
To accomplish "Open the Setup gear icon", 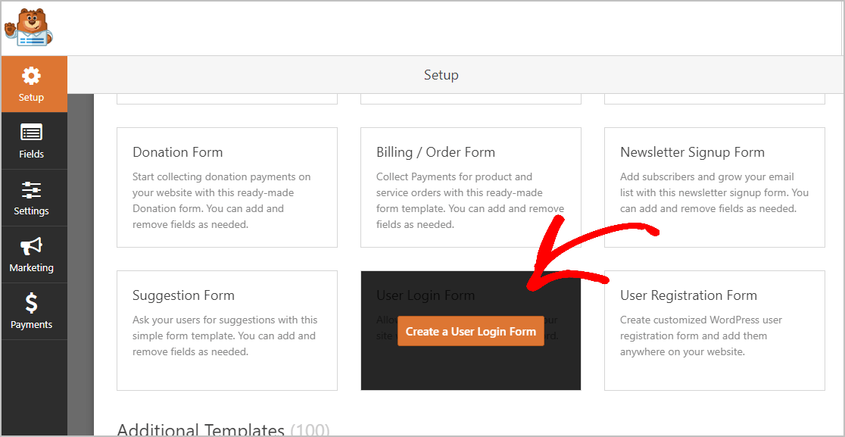I will point(31,76).
